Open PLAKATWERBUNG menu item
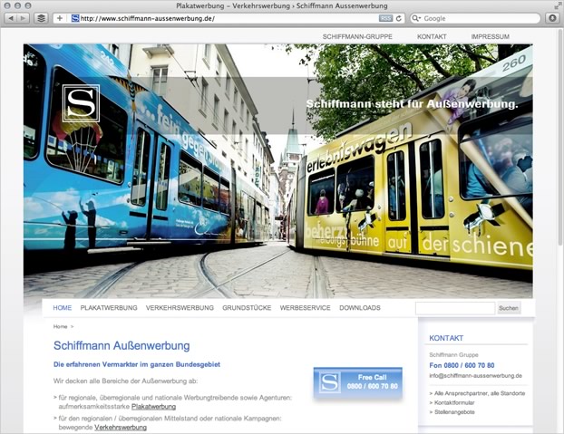The width and height of the screenshot is (564, 434). coord(109,308)
